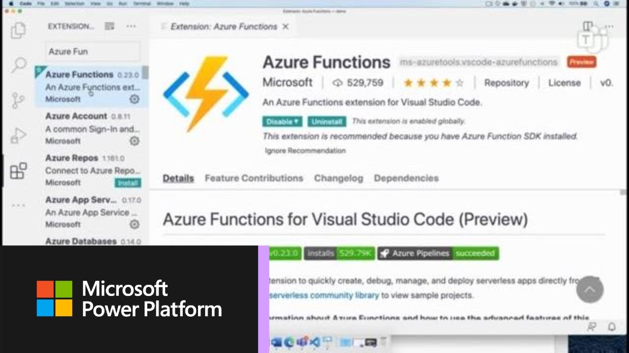The image size is (629, 353).
Task: Show additional views ellipsis in activity bar
Action: click(18, 205)
